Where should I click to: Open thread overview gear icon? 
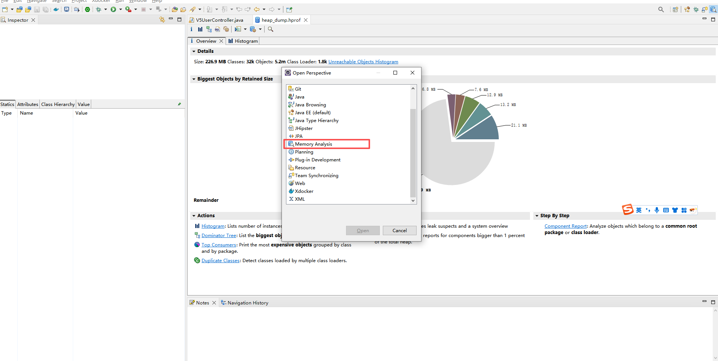click(226, 29)
